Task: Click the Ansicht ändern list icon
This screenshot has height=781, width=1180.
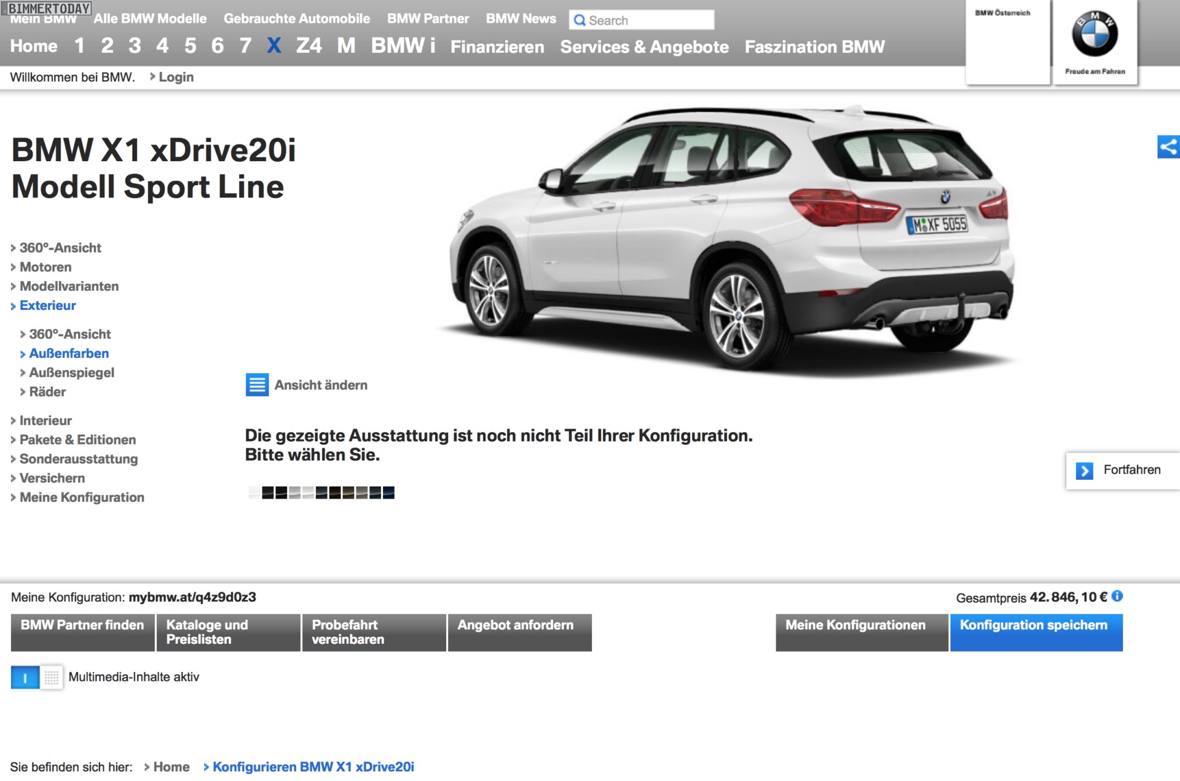Action: 257,385
